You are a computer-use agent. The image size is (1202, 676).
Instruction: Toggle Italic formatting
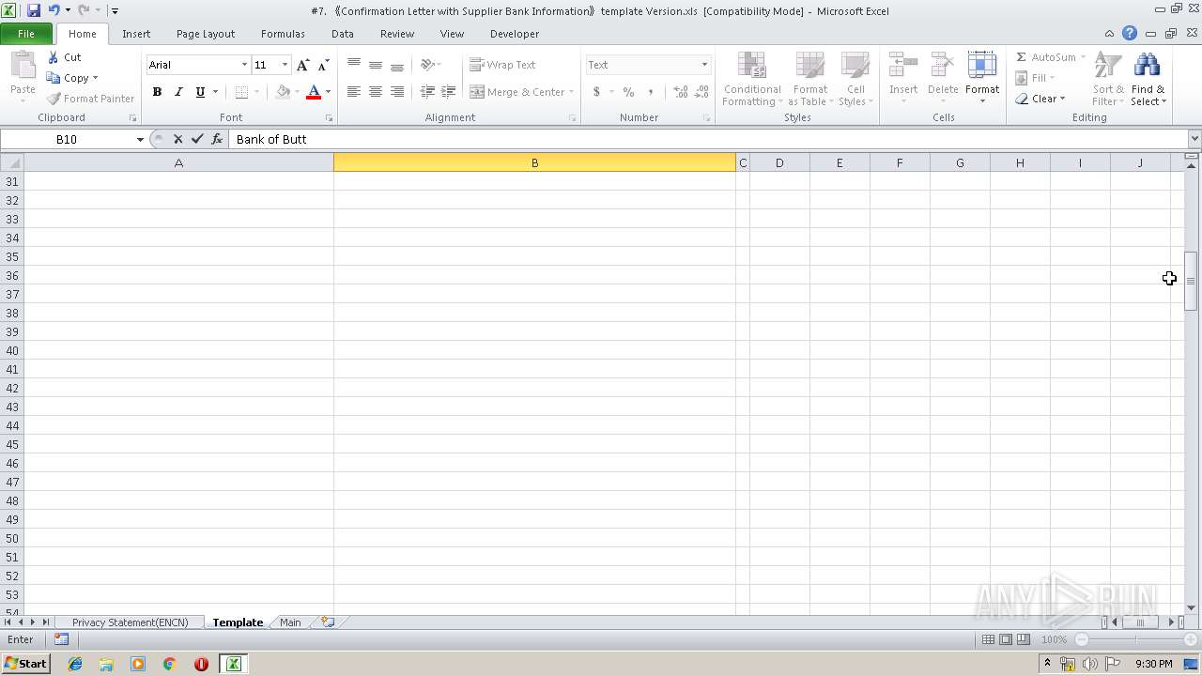click(178, 92)
